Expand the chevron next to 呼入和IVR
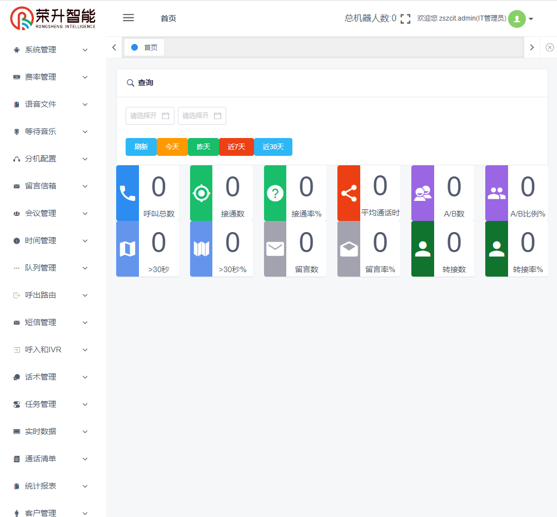The width and height of the screenshot is (557, 517). (85, 350)
